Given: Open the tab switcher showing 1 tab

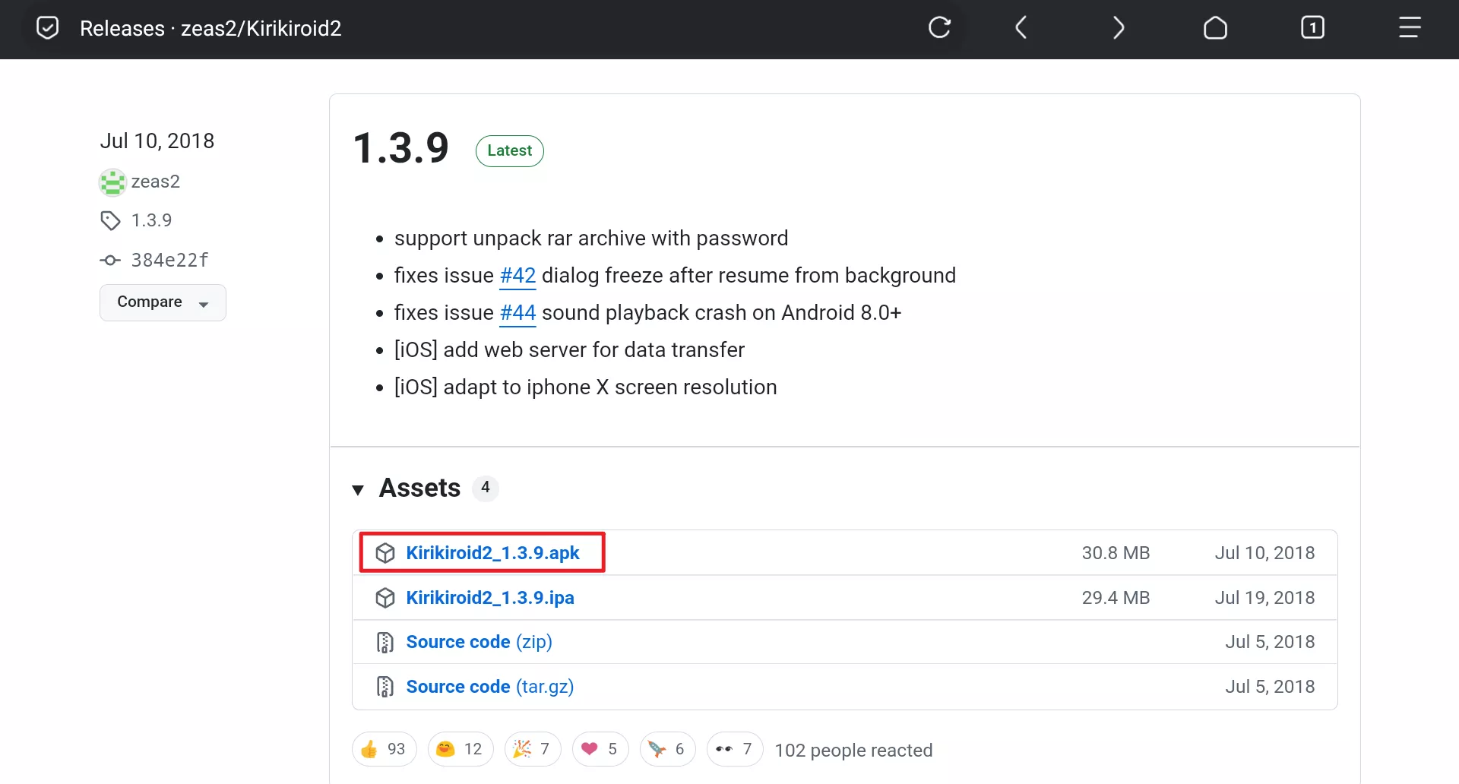Looking at the screenshot, I should pyautogui.click(x=1312, y=28).
